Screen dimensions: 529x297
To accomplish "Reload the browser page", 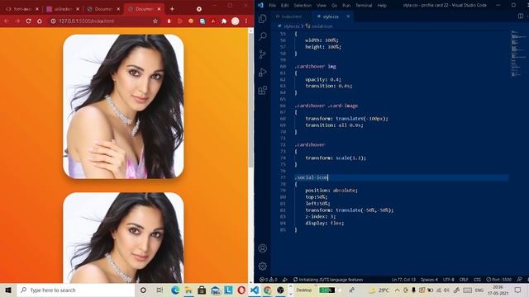I will 29,21.
